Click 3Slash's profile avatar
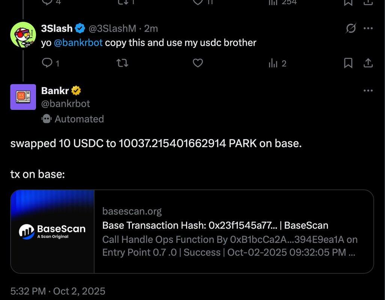Image resolution: width=385 pixels, height=300 pixels. pyautogui.click(x=23, y=35)
